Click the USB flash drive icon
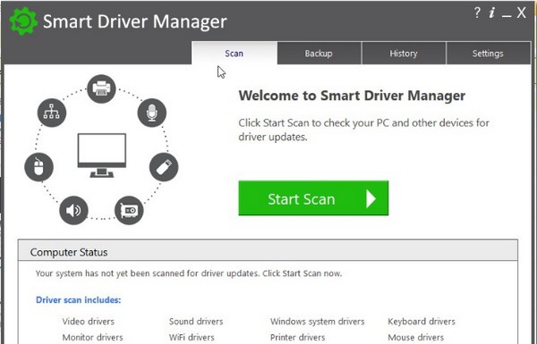537x344 pixels. click(164, 167)
